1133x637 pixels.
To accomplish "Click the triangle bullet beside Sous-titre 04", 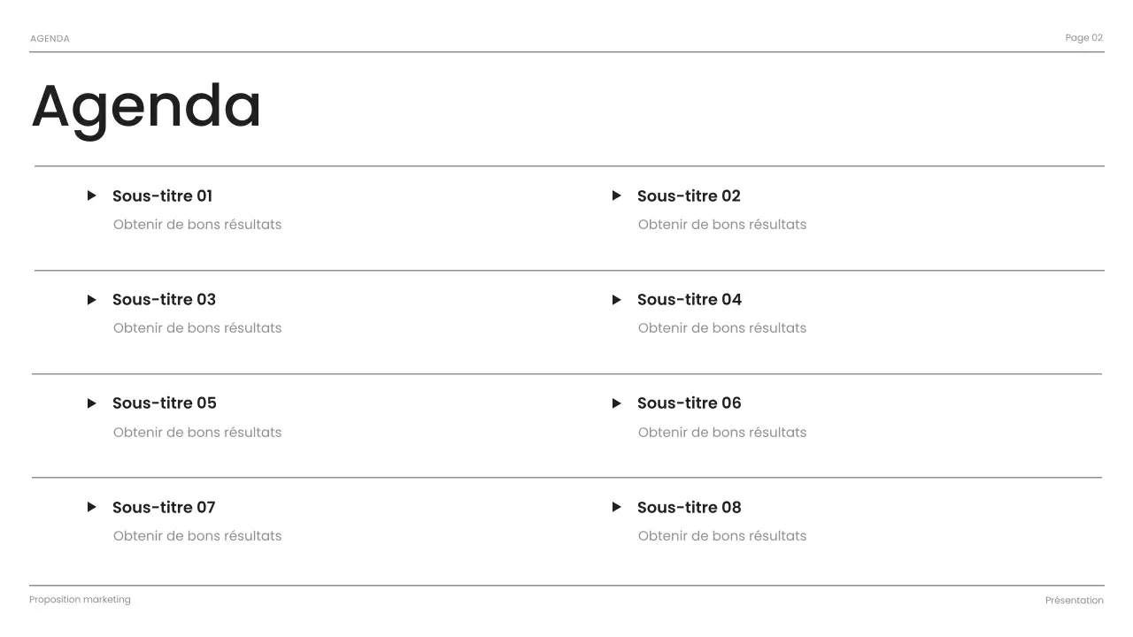I will (616, 300).
